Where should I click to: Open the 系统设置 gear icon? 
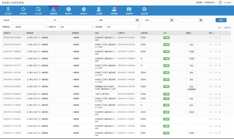[144, 9]
